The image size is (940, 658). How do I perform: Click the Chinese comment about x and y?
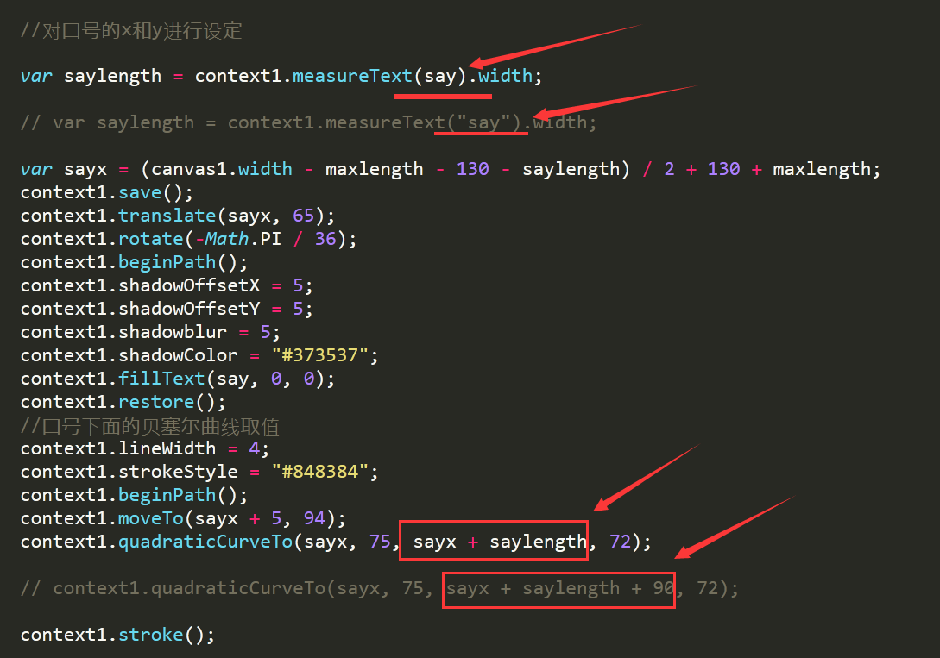(x=131, y=30)
